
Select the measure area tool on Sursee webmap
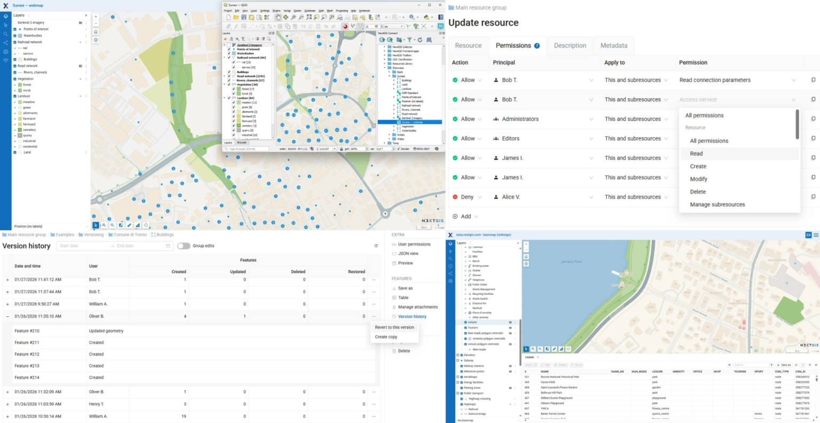point(138,225)
